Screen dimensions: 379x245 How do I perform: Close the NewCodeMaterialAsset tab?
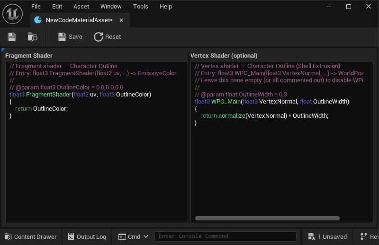coord(121,20)
